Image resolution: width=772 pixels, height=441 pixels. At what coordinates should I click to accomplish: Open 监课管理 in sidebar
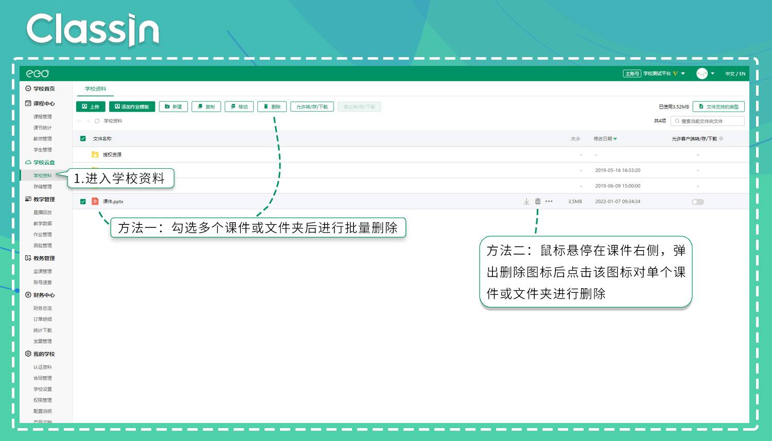tap(43, 271)
